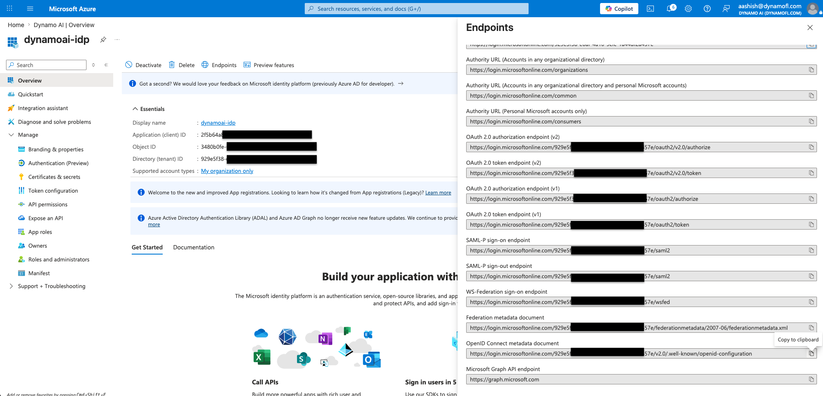
Task: Expand Support + Troubleshooting section
Action: tap(11, 286)
